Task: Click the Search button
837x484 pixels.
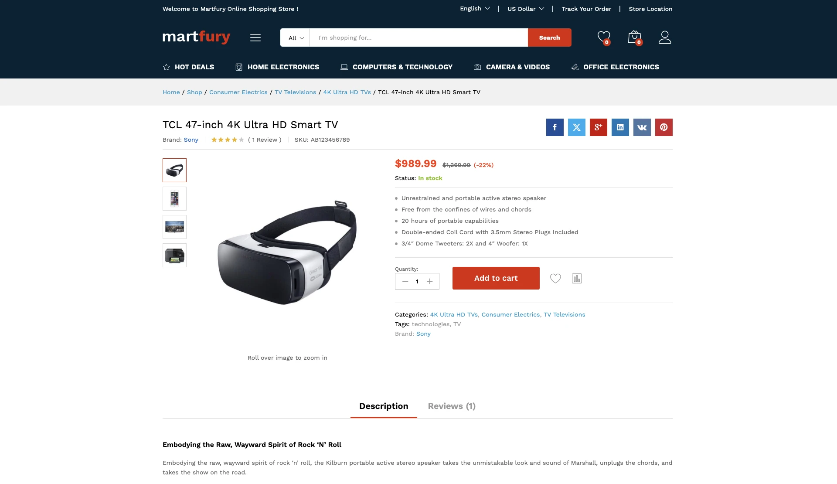Action: point(550,37)
